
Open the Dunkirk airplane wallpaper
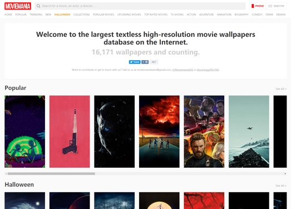(x=249, y=132)
